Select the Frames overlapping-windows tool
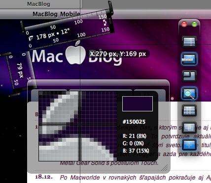The height and width of the screenshot is (183, 211). click(x=189, y=128)
